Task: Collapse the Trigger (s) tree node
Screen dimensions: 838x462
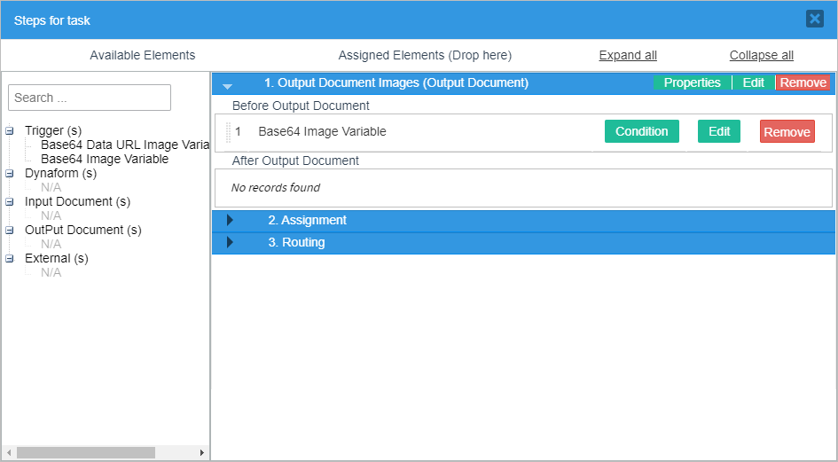Action: click(10, 131)
